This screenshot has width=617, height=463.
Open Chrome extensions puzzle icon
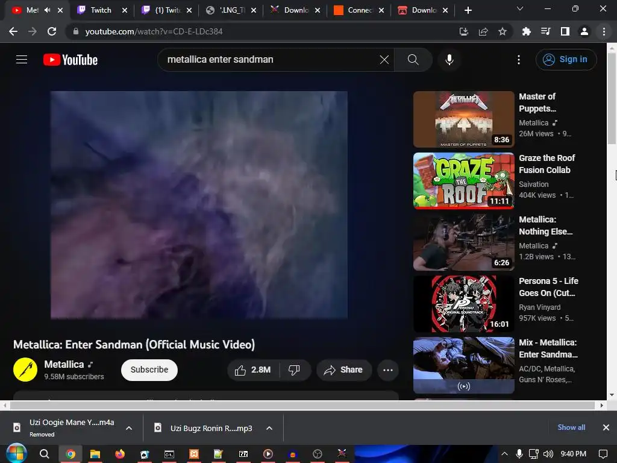[x=526, y=31]
